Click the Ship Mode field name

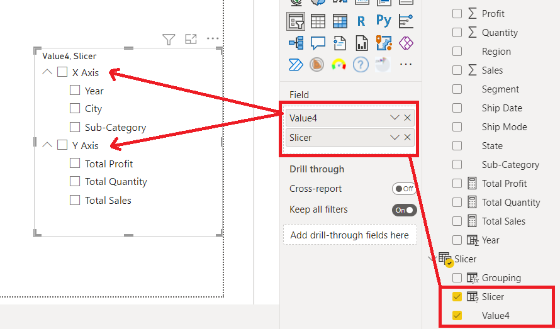pyautogui.click(x=504, y=127)
